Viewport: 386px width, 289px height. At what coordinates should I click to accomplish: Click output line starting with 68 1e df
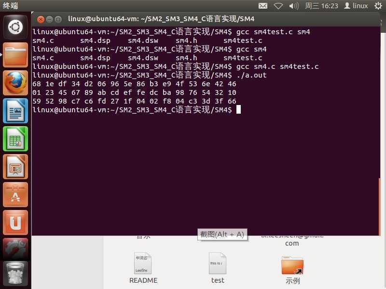tap(135, 84)
